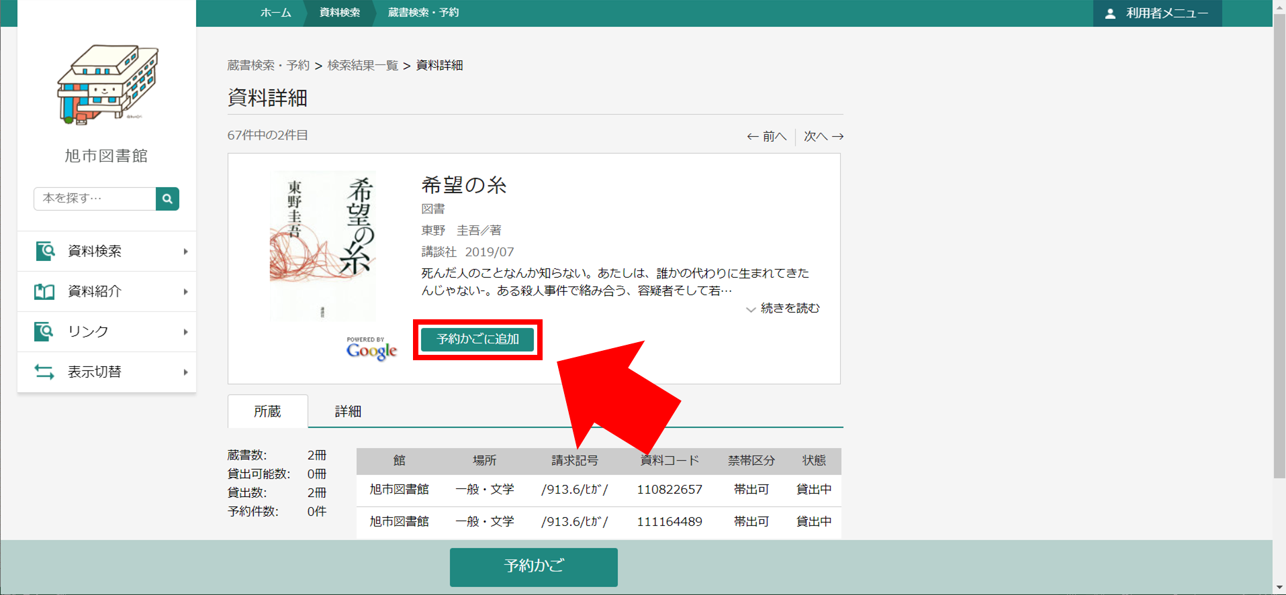Click 貸出中 status for code 110822657
The width and height of the screenshot is (1286, 595).
click(814, 490)
